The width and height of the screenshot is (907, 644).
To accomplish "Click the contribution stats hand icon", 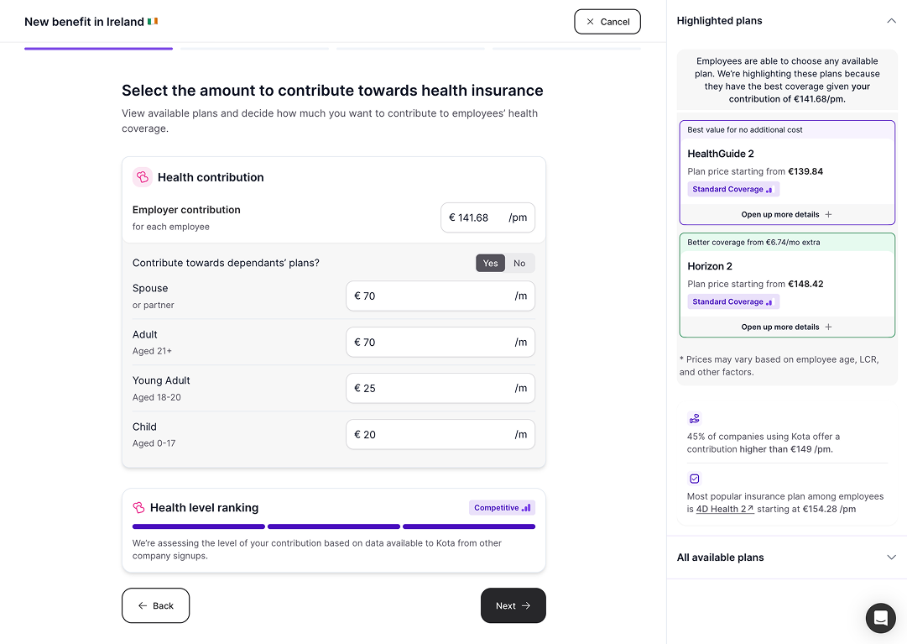I will click(x=694, y=418).
